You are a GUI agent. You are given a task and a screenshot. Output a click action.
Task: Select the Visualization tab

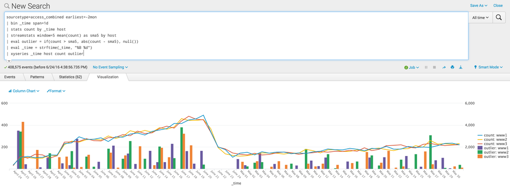click(108, 77)
